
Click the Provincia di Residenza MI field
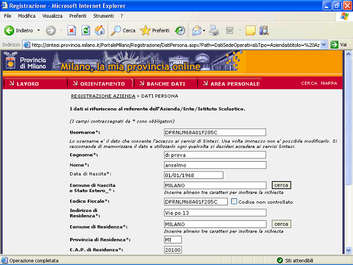coord(173,240)
